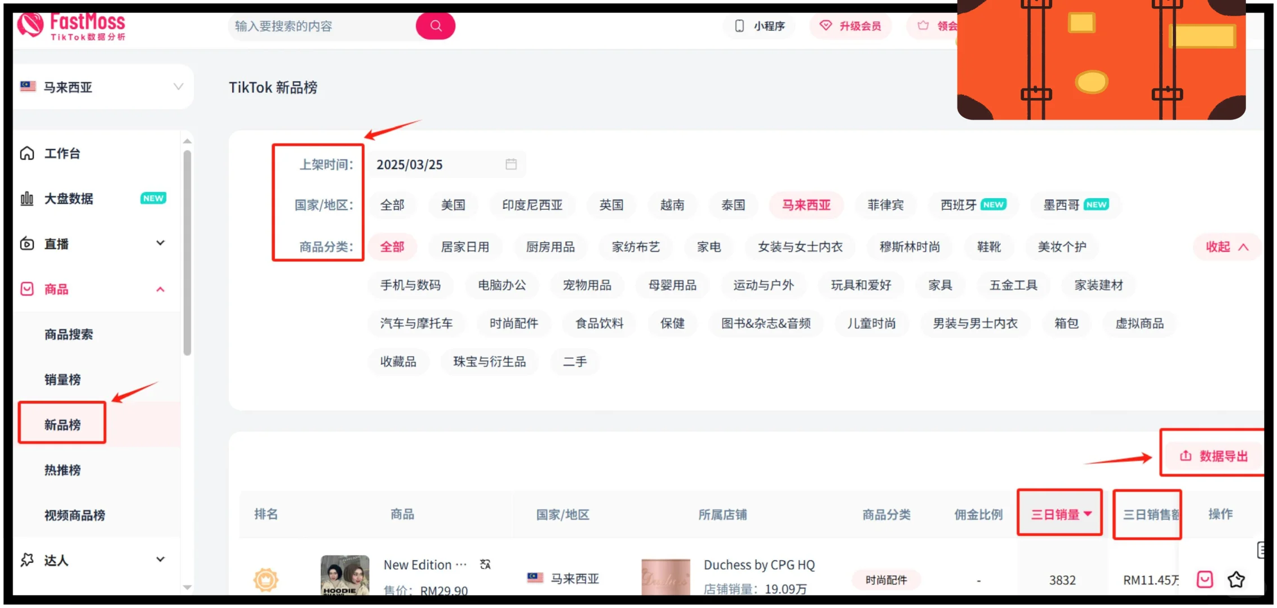Click the 三日销售额 column header
The height and width of the screenshot is (608, 1277).
[x=1150, y=514]
